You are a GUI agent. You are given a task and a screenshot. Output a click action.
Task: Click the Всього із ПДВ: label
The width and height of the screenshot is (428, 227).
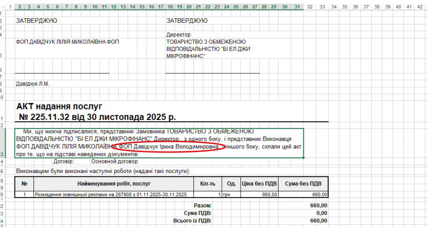pos(192,221)
